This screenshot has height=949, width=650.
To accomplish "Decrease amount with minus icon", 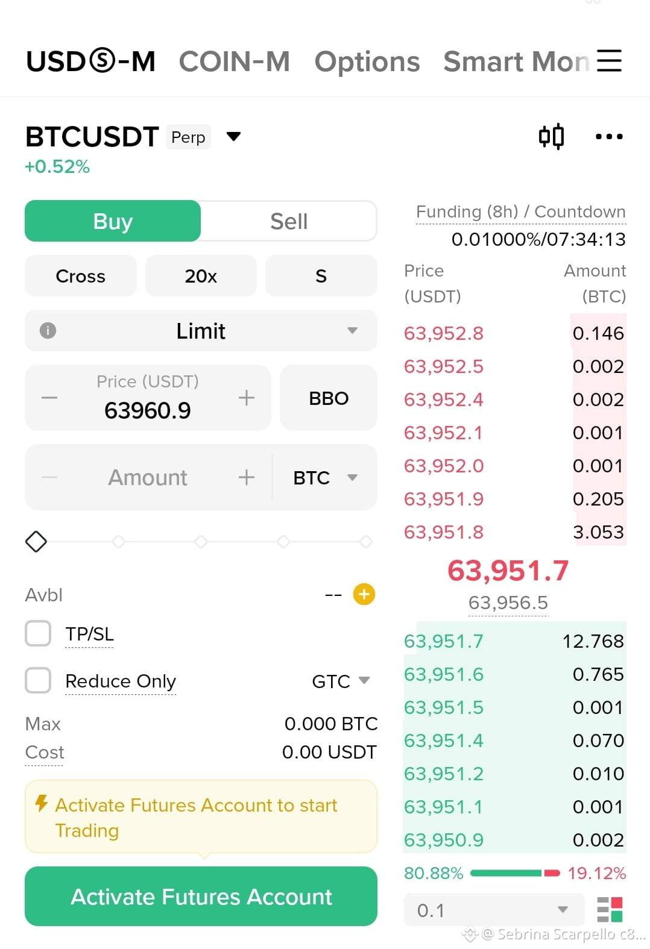I will click(x=49, y=477).
